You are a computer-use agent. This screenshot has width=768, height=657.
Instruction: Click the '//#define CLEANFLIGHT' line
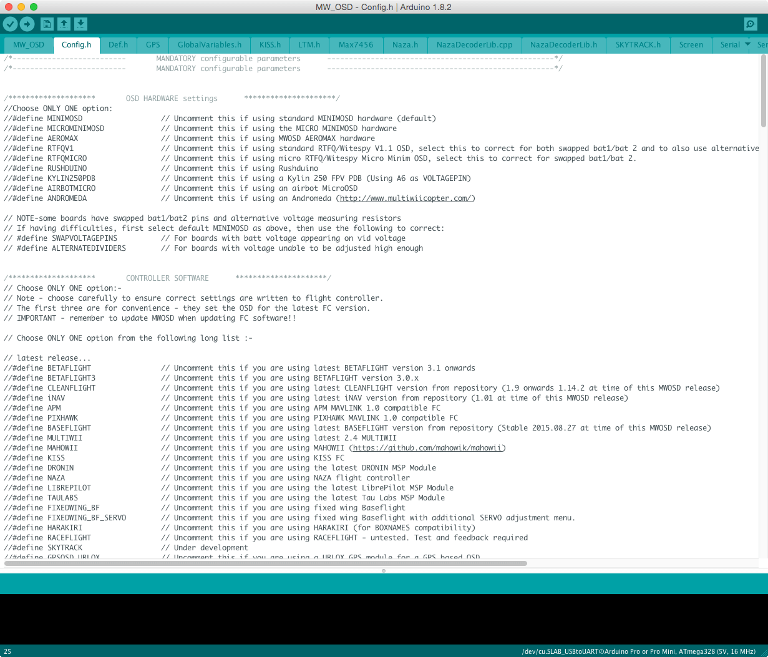pos(362,388)
